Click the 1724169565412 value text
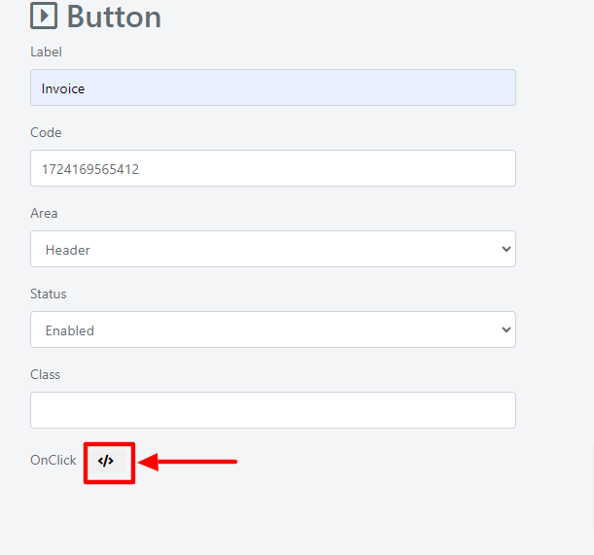 [90, 169]
